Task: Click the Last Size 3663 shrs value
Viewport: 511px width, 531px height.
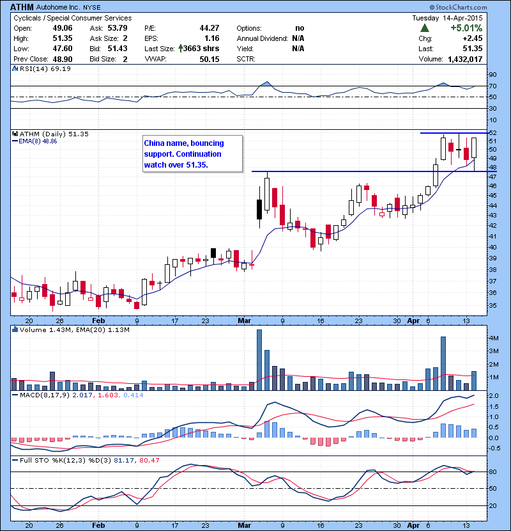Action: [201, 49]
